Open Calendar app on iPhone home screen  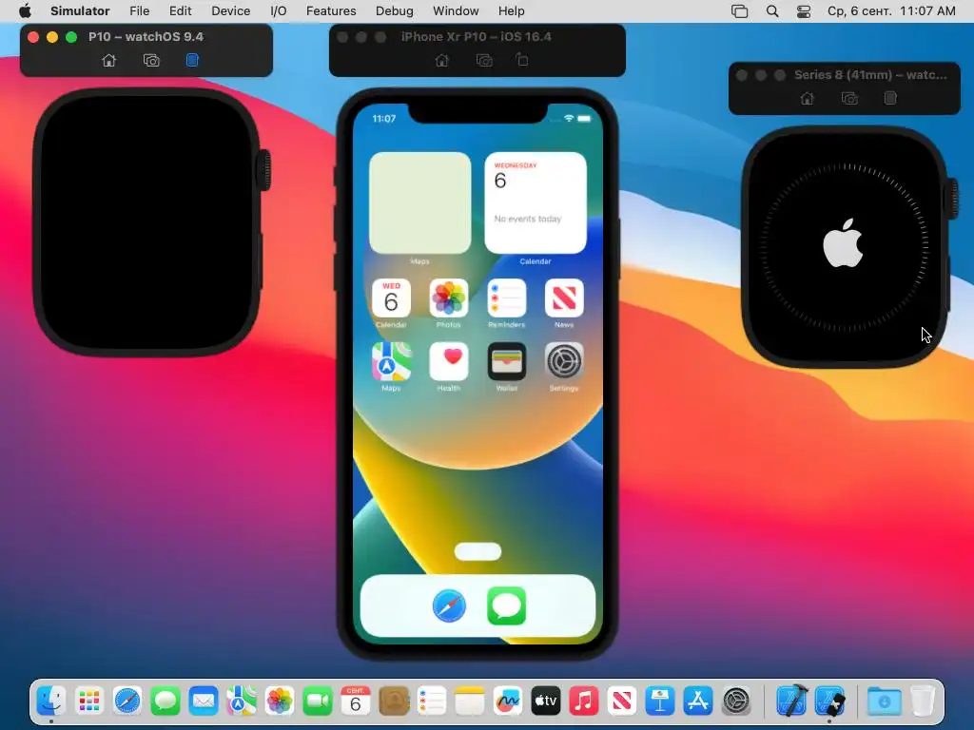[391, 298]
